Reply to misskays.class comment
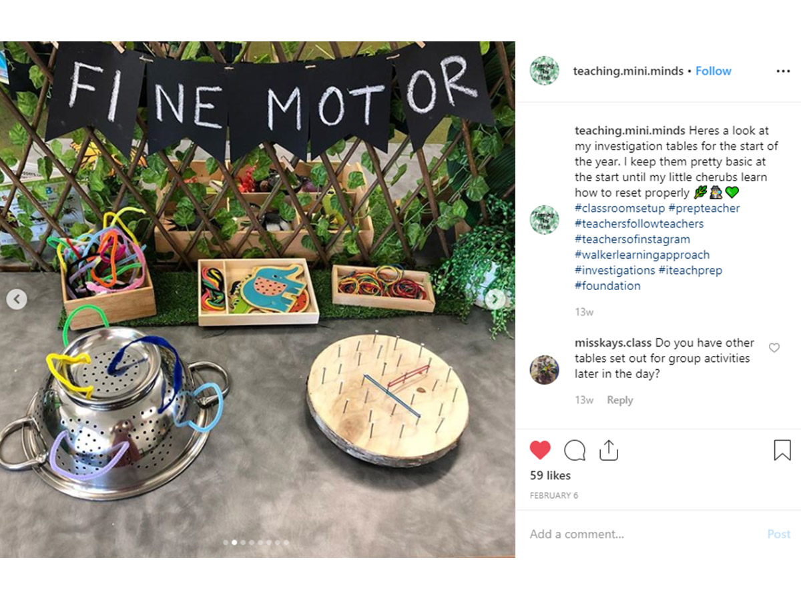The width and height of the screenshot is (801, 600). 620,400
